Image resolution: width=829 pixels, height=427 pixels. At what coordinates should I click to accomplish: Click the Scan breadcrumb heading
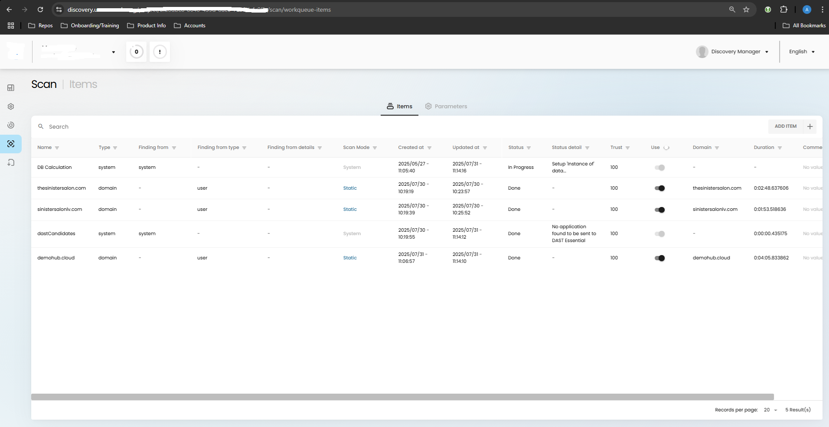point(44,84)
